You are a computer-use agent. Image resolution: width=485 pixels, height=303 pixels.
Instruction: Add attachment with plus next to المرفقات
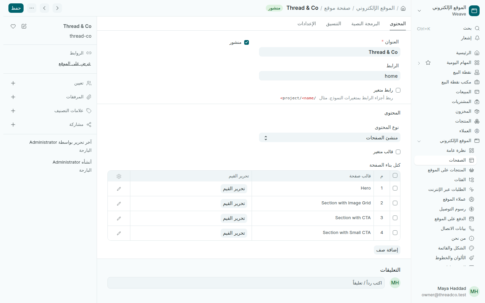pyautogui.click(x=13, y=97)
